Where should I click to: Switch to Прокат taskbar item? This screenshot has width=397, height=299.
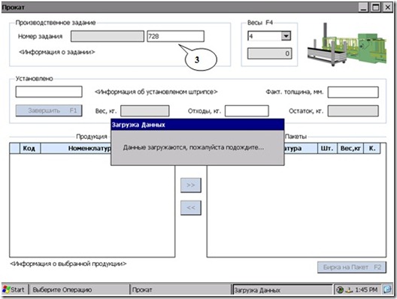(x=180, y=290)
